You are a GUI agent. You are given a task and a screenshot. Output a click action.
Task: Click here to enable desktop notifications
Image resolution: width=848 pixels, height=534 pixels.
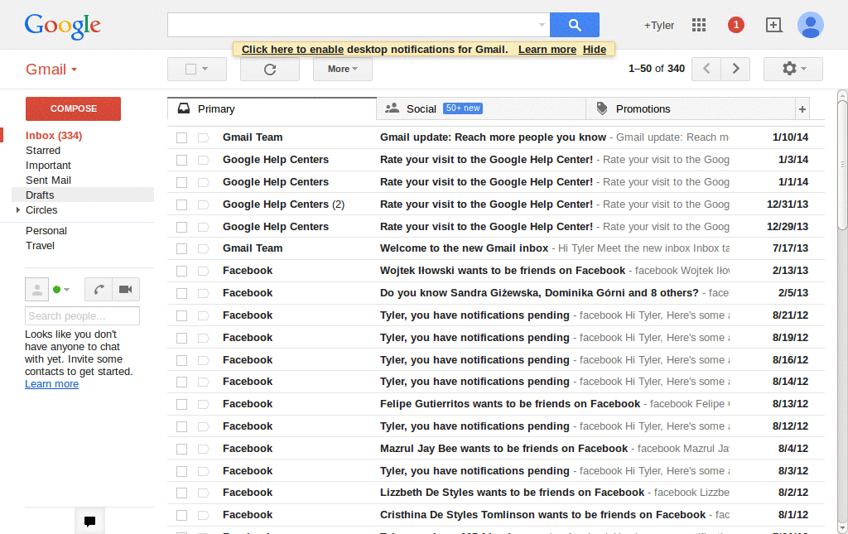(x=292, y=50)
